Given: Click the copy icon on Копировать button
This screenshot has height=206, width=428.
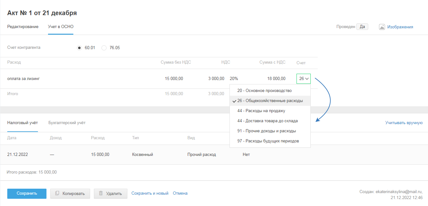Looking at the screenshot, I should coord(57,193).
